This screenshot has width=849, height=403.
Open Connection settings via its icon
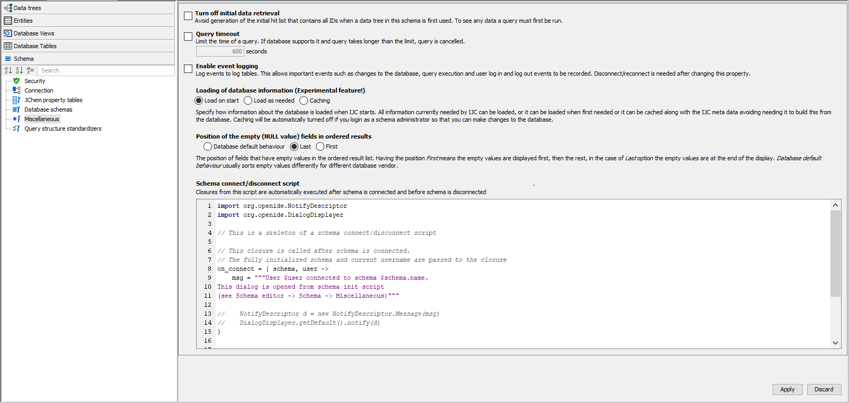tap(16, 90)
